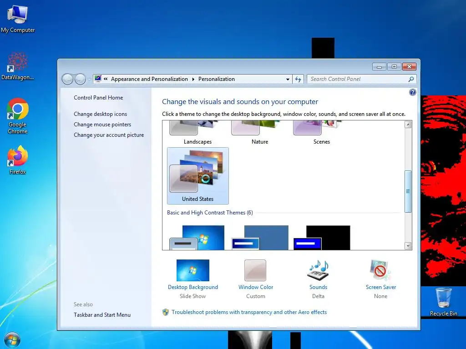Open recent pages dropdown next to Forward
This screenshot has width=466, height=349.
click(x=89, y=79)
